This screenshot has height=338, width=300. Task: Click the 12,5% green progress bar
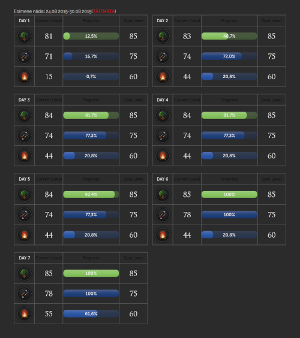pos(91,36)
